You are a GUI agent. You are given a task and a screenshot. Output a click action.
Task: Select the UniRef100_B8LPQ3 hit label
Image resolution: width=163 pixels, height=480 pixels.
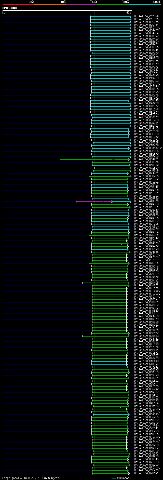click(x=146, y=126)
